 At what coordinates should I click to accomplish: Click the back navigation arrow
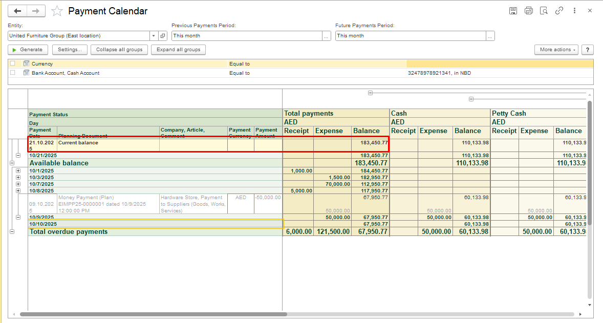point(18,11)
